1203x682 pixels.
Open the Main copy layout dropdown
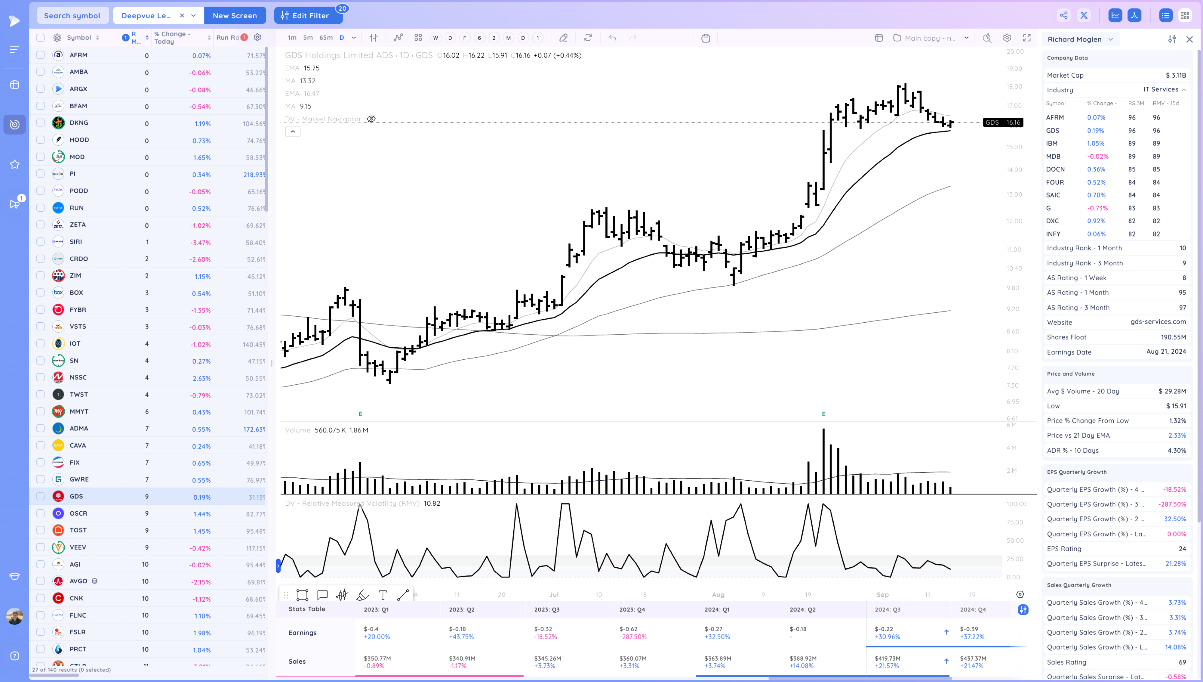tap(966, 38)
